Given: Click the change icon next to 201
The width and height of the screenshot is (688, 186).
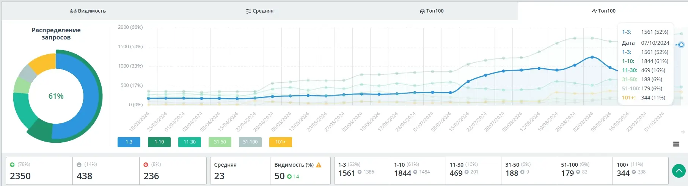Looking at the screenshot, I should tap(467, 172).
